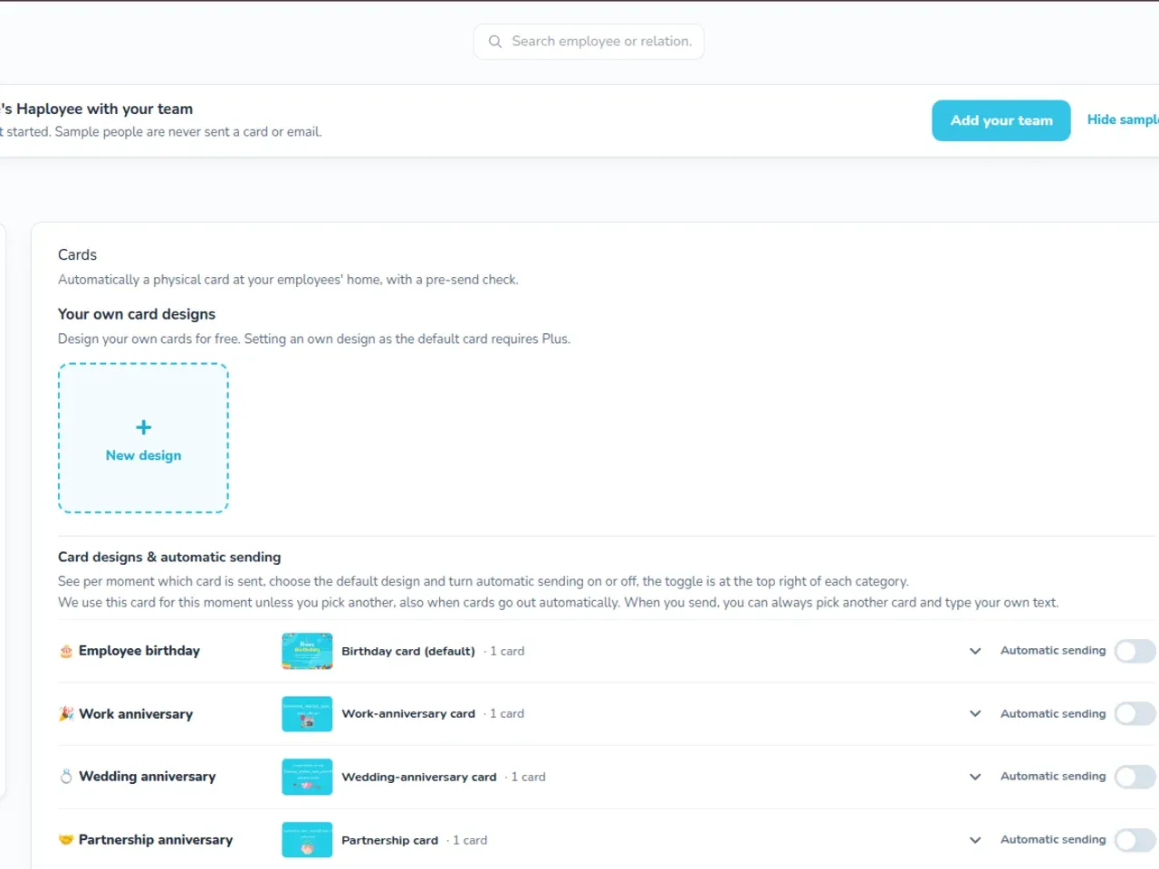Screen dimensions: 1159x869
Task: Select the Work-anniversary card label
Action: (408, 713)
